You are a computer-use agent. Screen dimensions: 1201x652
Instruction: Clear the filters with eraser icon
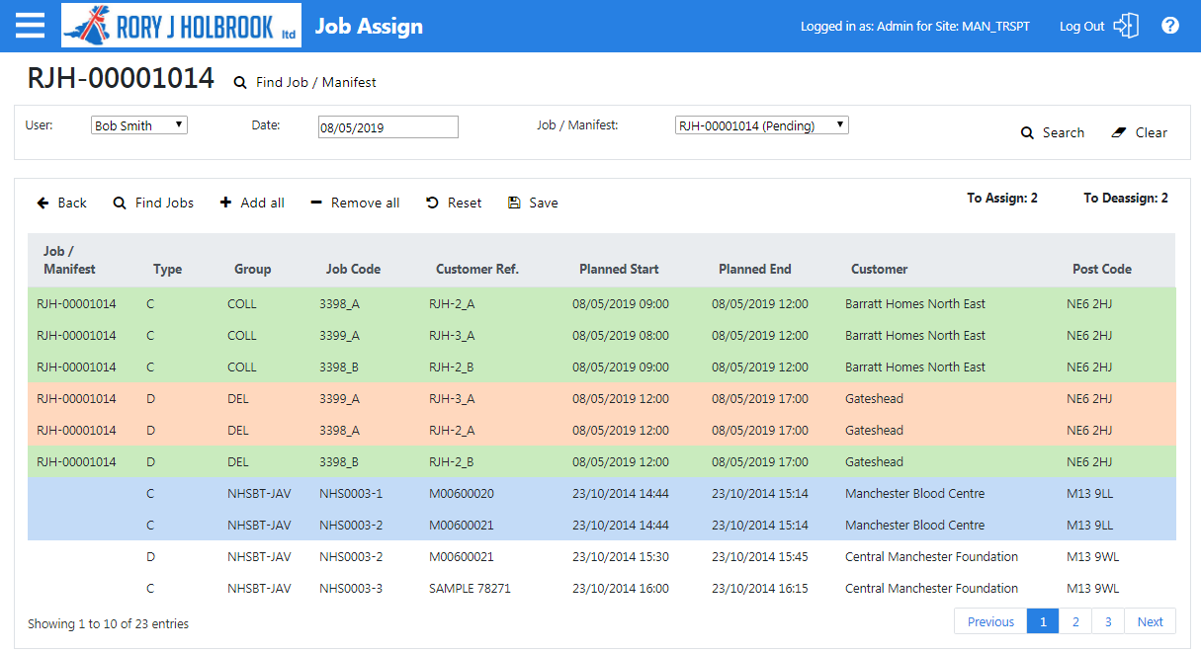click(1140, 132)
